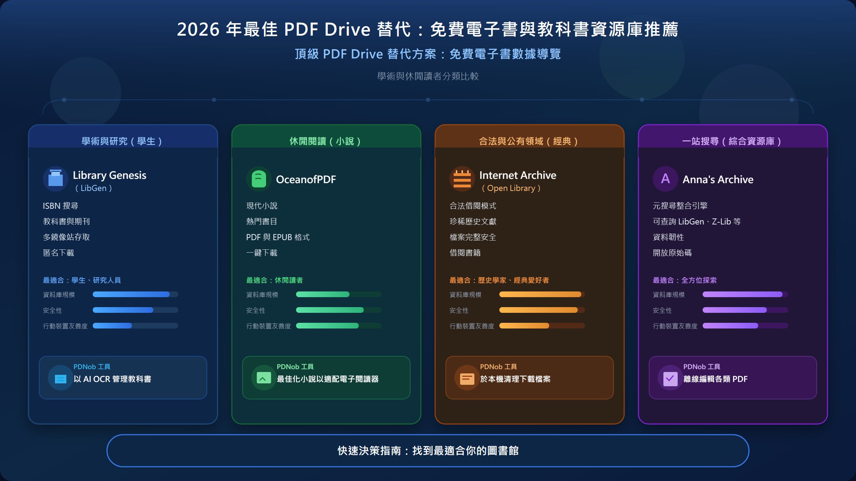The height and width of the screenshot is (481, 856).
Task: Click the 最適合：全方位探索 label
Action: 685,280
